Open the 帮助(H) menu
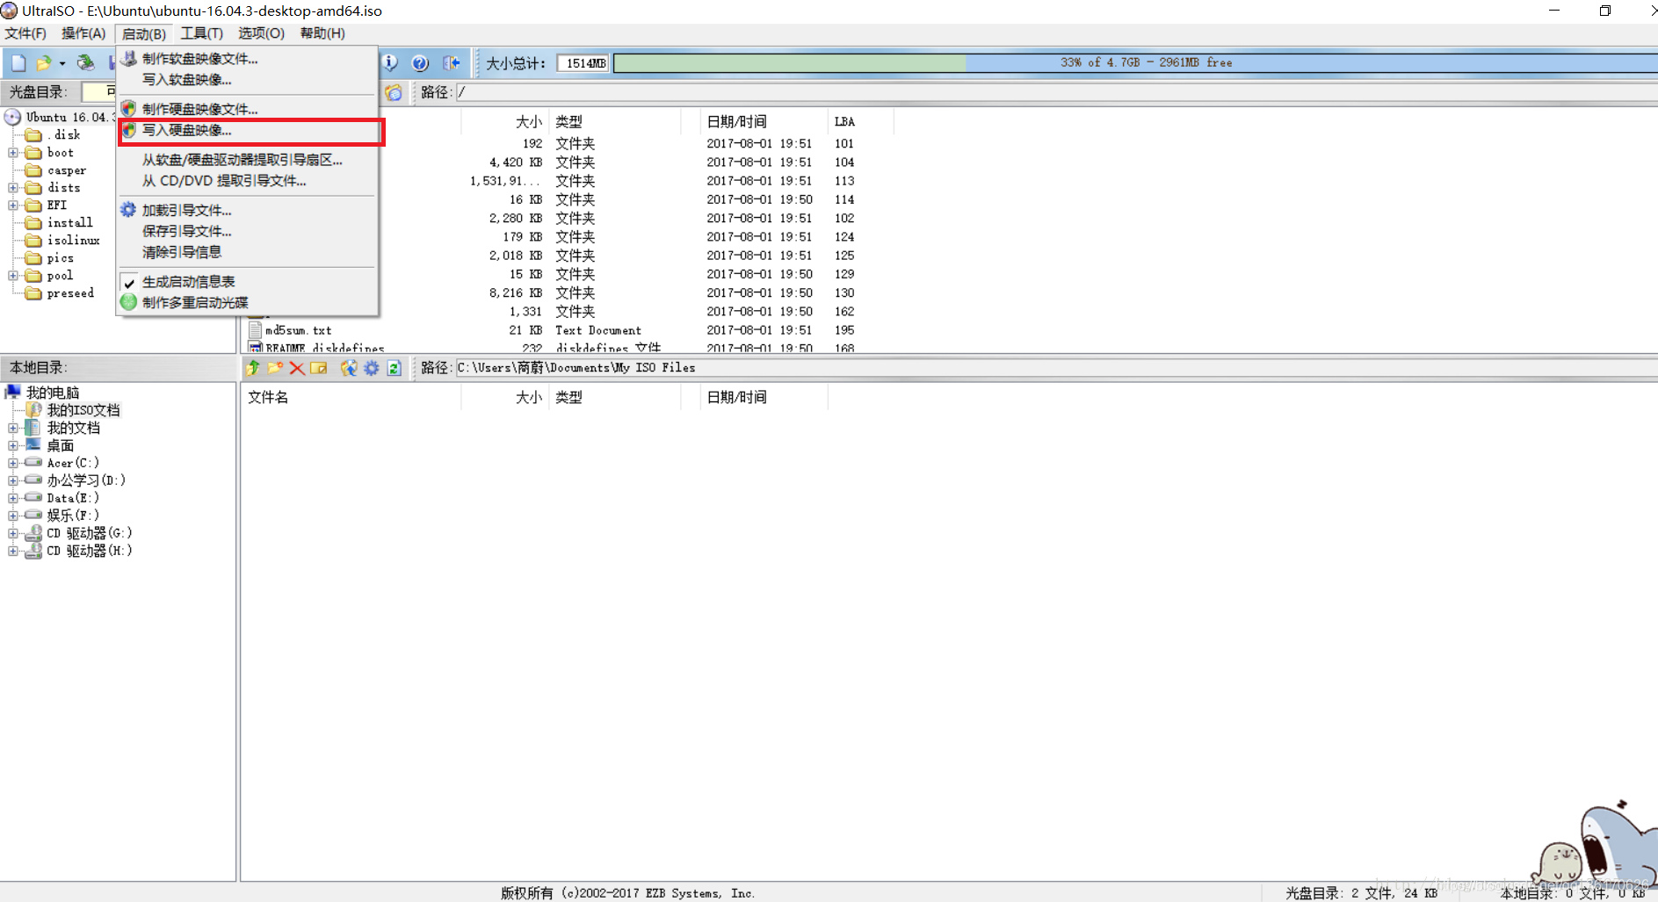The width and height of the screenshot is (1658, 902). click(322, 33)
